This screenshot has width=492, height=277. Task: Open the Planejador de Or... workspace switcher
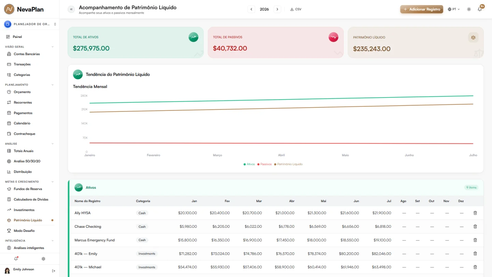(x=30, y=24)
